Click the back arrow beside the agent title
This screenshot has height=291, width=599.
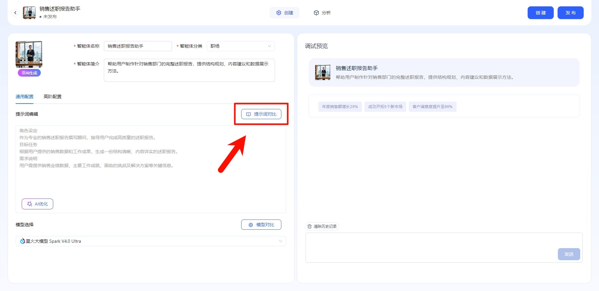[x=15, y=13]
